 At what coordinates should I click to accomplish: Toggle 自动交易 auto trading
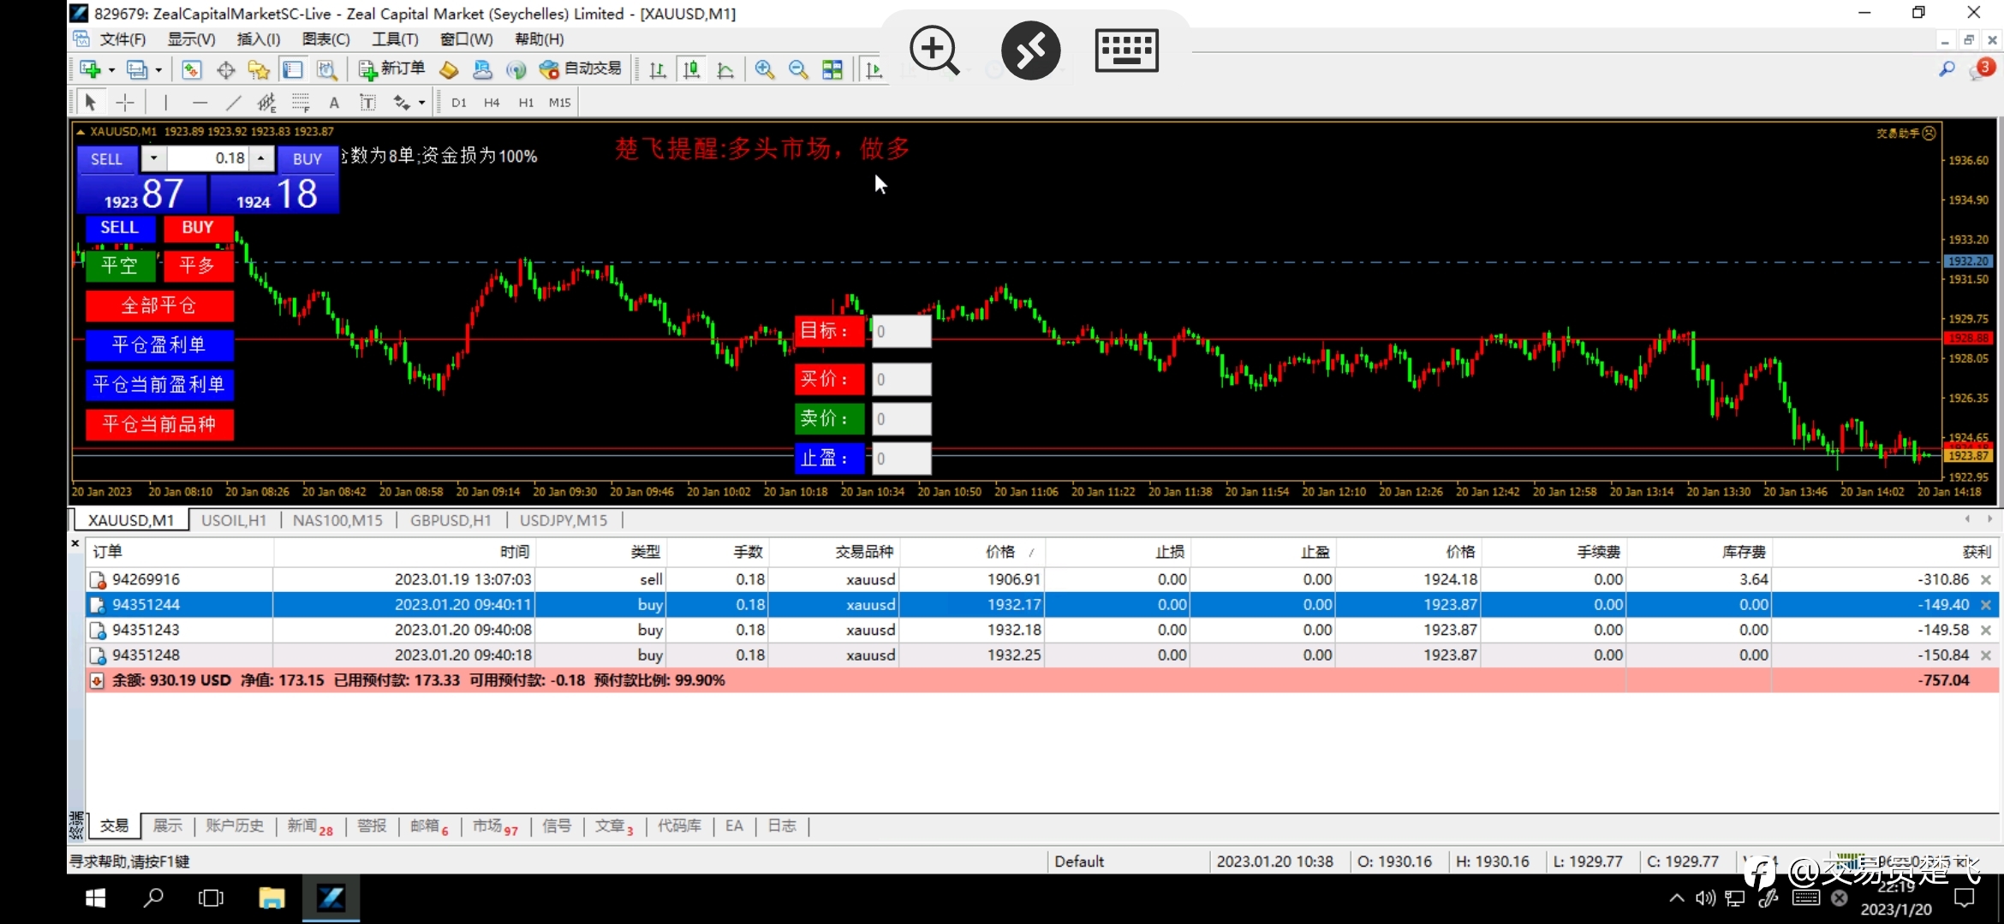[x=581, y=69]
